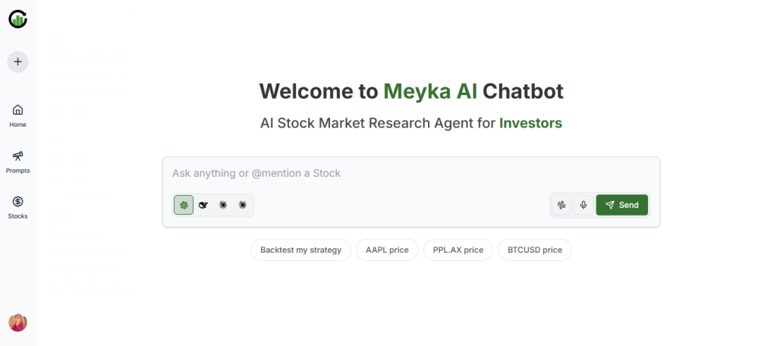Open the user profile avatar
The image size is (777, 346).
point(17,322)
